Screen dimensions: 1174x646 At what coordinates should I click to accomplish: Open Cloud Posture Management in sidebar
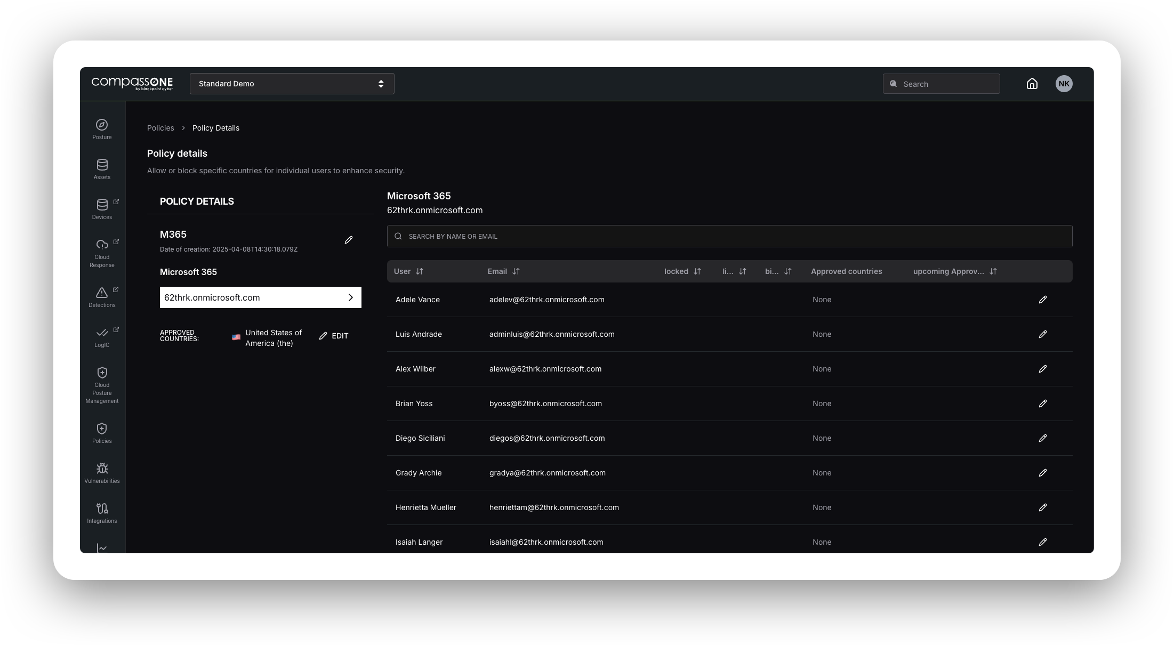coord(102,385)
